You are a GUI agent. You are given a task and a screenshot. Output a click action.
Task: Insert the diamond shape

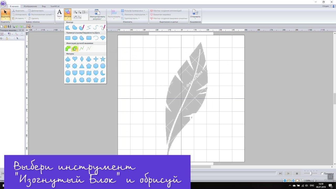(x=82, y=59)
